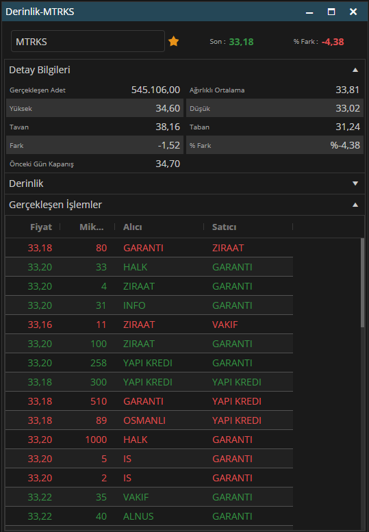The width and height of the screenshot is (369, 532).
Task: Sort by the Alıcı column header
Action: coord(133,227)
